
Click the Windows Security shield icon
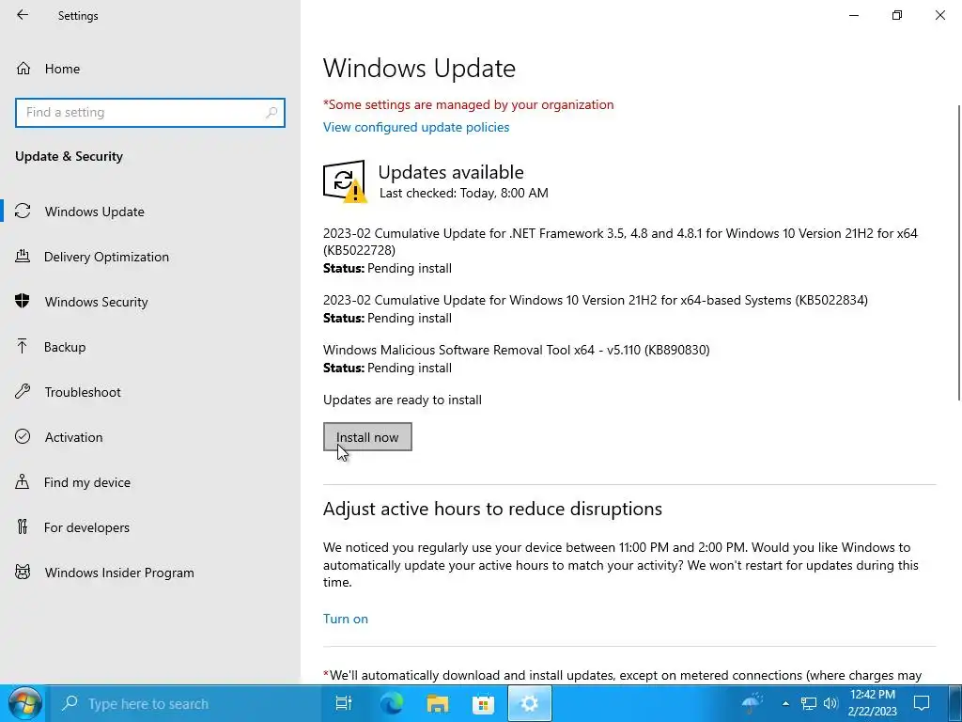23,301
